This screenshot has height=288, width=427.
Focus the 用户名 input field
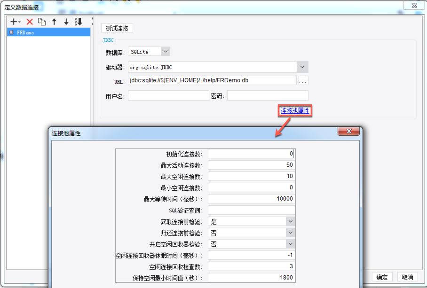point(168,95)
